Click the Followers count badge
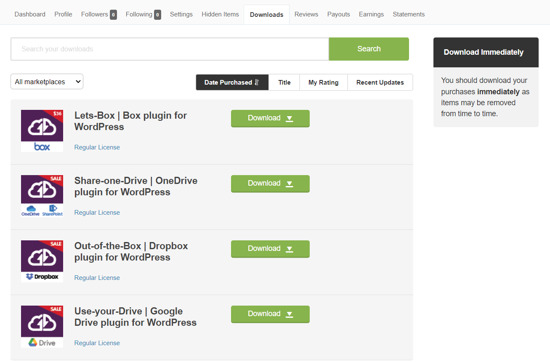This screenshot has height=362, width=550. pos(113,15)
